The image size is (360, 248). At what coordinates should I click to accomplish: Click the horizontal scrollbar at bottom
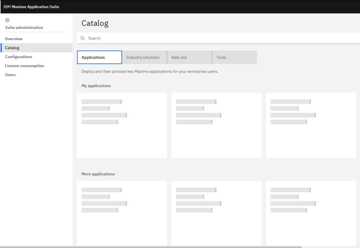click(x=151, y=247)
